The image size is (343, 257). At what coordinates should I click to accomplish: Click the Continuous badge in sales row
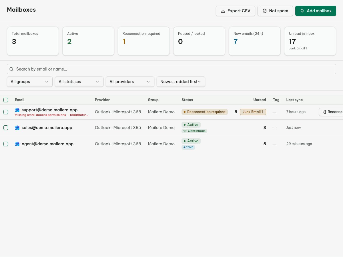[x=194, y=131]
